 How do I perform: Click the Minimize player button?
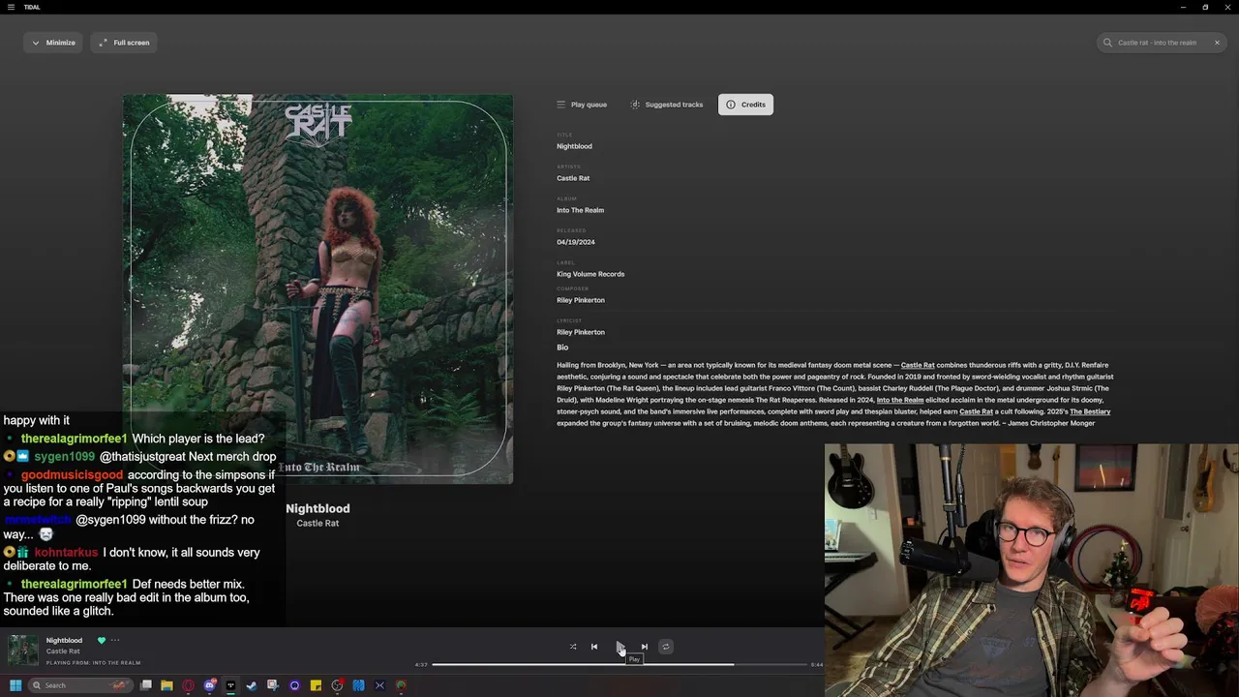53,43
